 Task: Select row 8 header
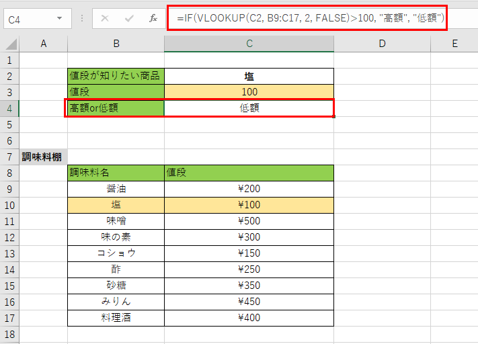[9, 173]
